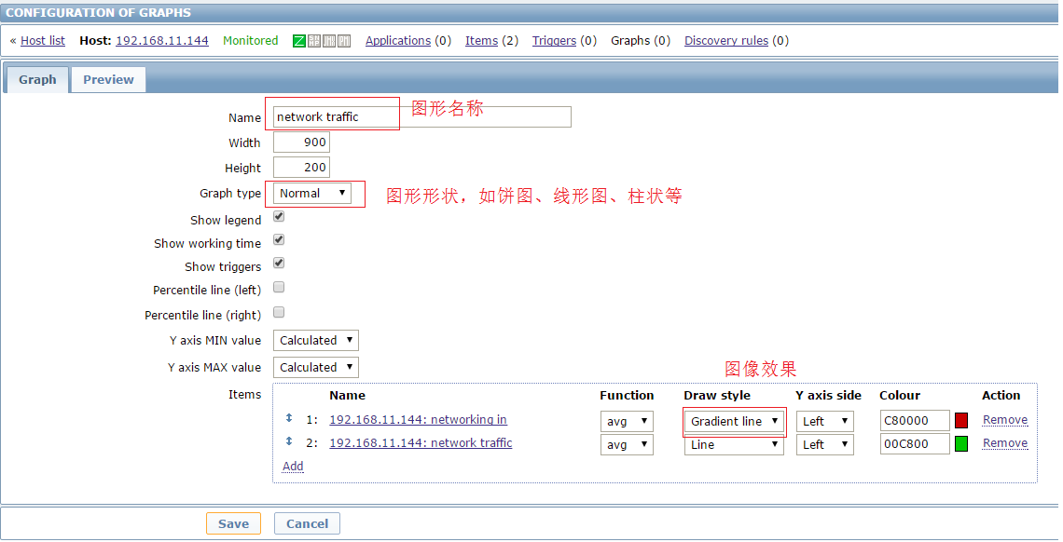This screenshot has height=542, width=1063.
Task: Click the sort handle for item 2
Action: coord(289,441)
